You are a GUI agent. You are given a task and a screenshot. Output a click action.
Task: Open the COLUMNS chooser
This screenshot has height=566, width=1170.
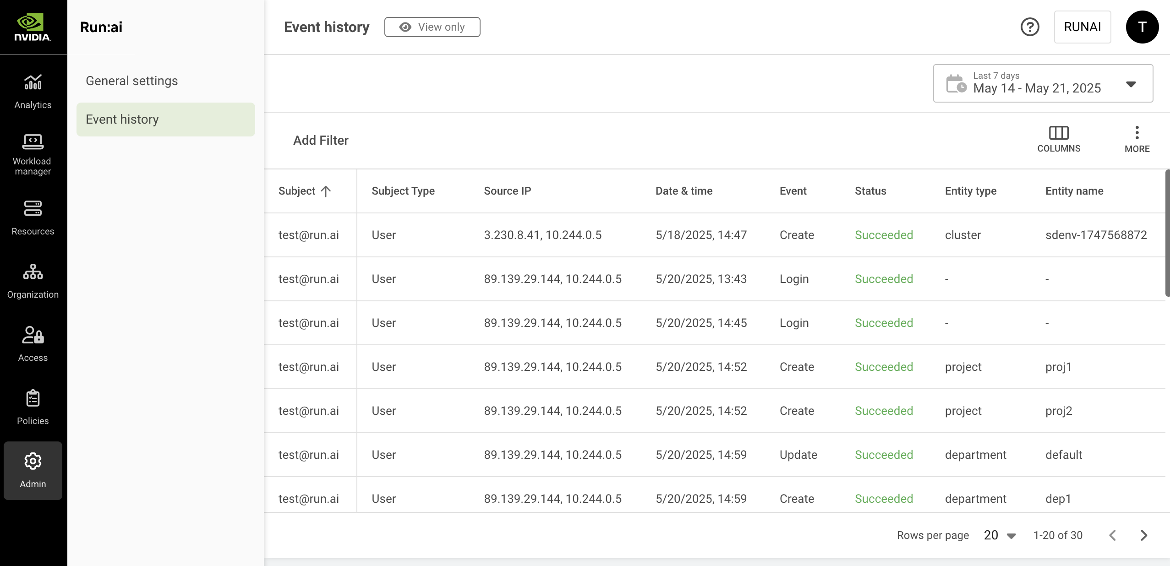pos(1059,139)
